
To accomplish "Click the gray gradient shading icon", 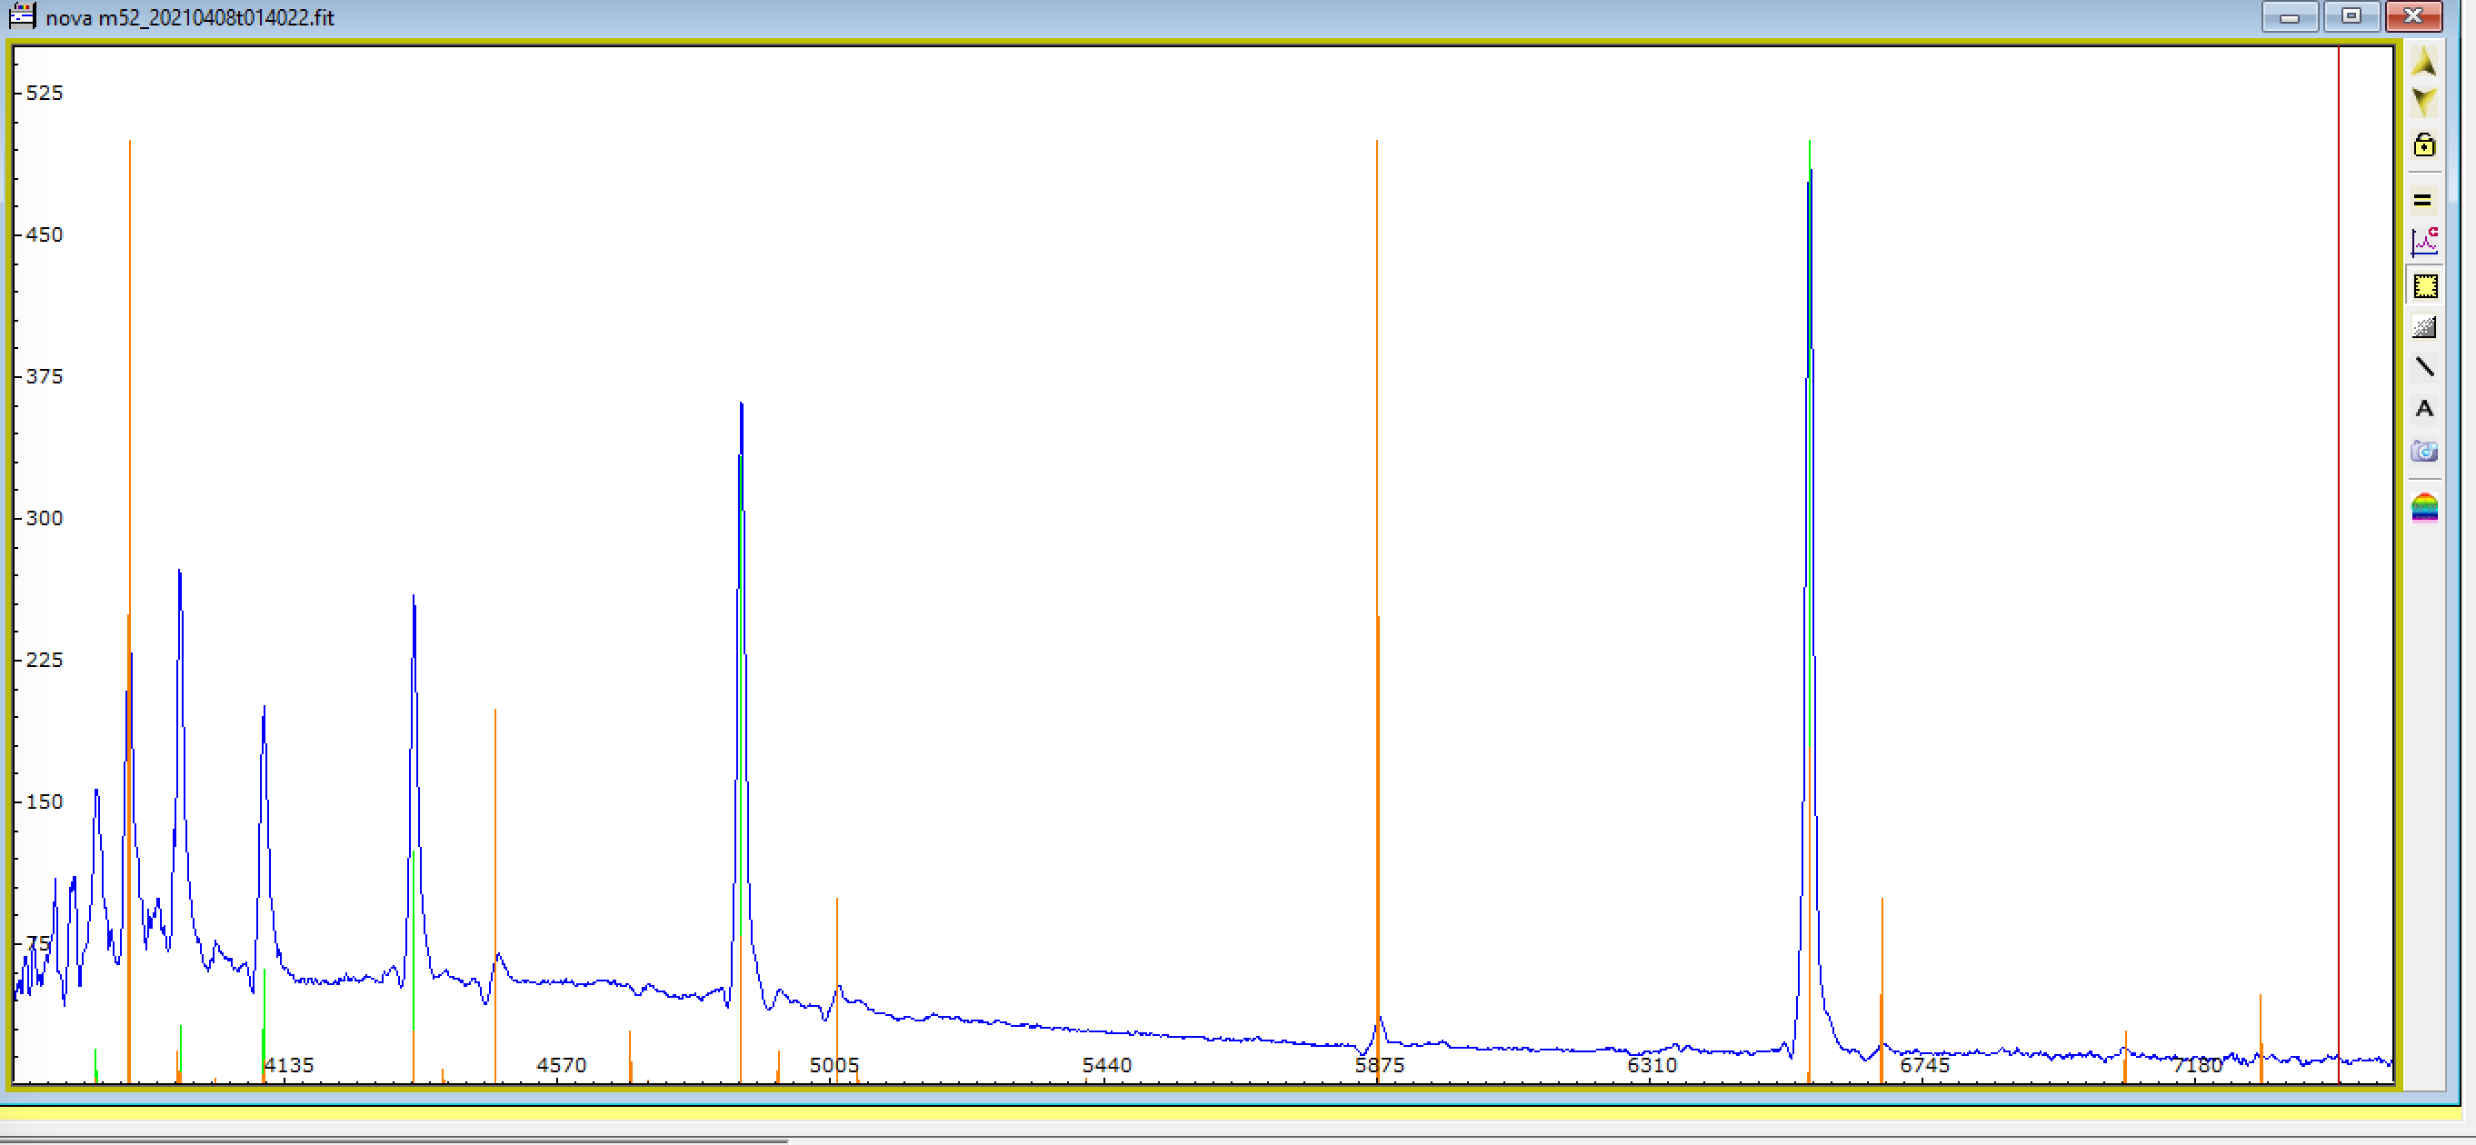I will click(x=2424, y=326).
